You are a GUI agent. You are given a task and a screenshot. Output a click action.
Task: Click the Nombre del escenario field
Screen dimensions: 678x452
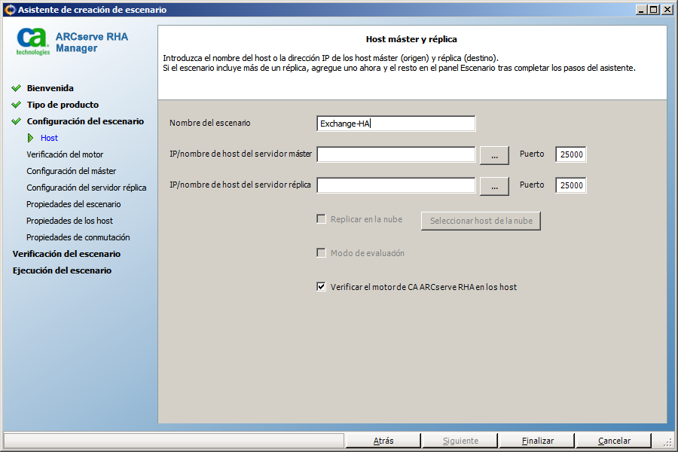(x=396, y=124)
